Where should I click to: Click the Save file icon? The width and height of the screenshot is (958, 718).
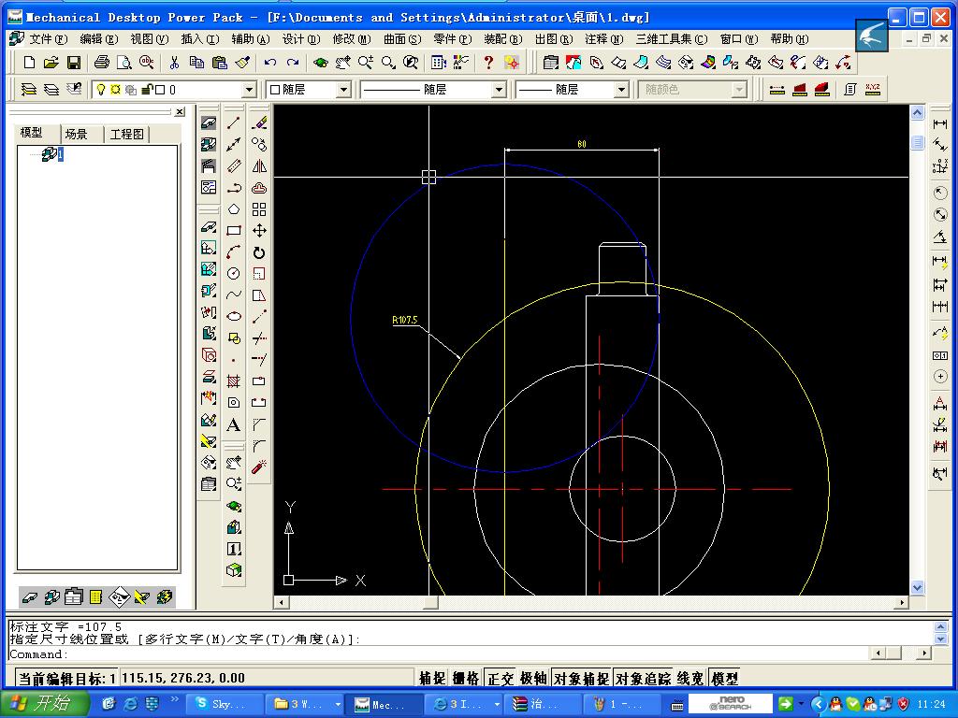click(x=74, y=63)
